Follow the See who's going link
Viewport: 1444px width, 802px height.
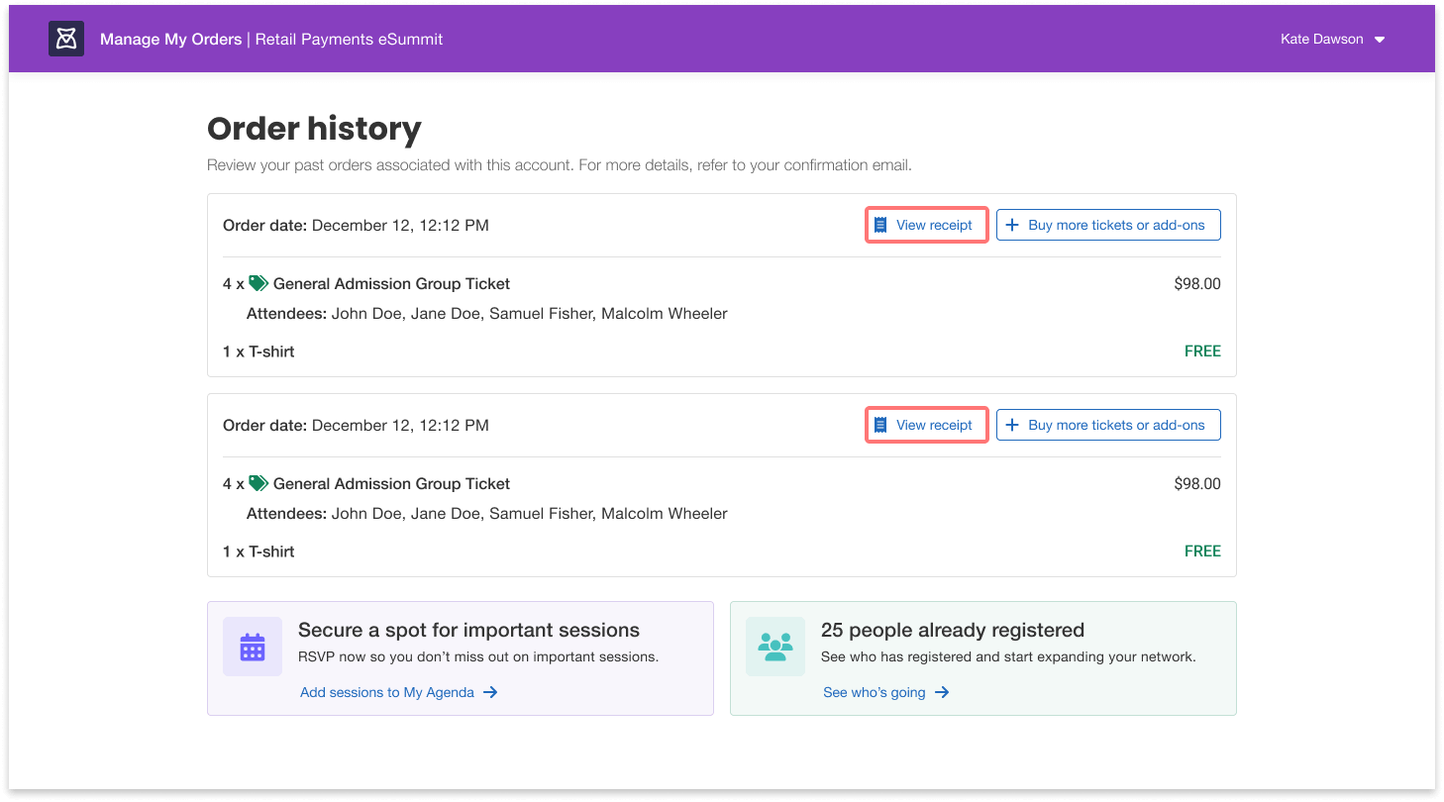click(874, 692)
